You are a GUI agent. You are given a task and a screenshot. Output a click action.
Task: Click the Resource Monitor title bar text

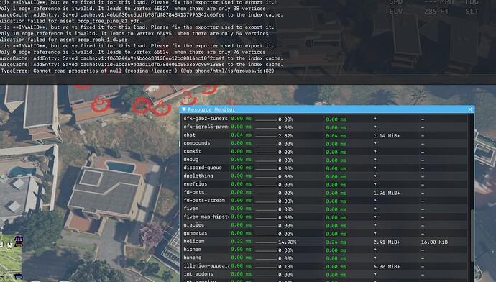[211, 109]
